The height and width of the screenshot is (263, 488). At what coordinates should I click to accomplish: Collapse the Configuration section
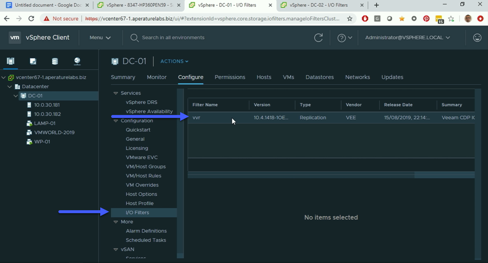116,121
